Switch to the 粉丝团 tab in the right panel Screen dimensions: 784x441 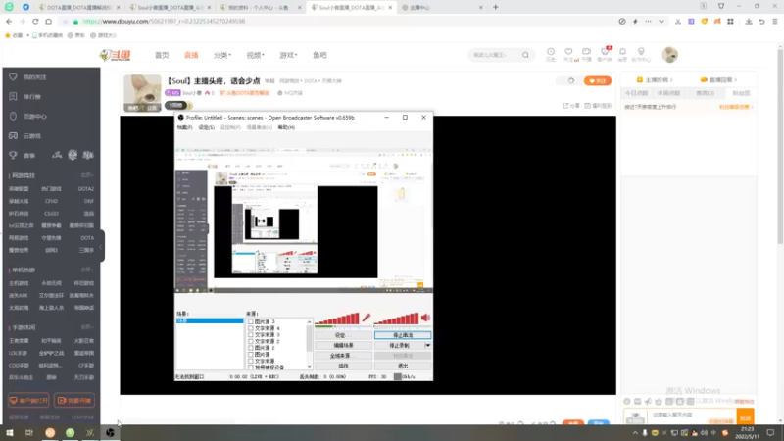pos(741,93)
